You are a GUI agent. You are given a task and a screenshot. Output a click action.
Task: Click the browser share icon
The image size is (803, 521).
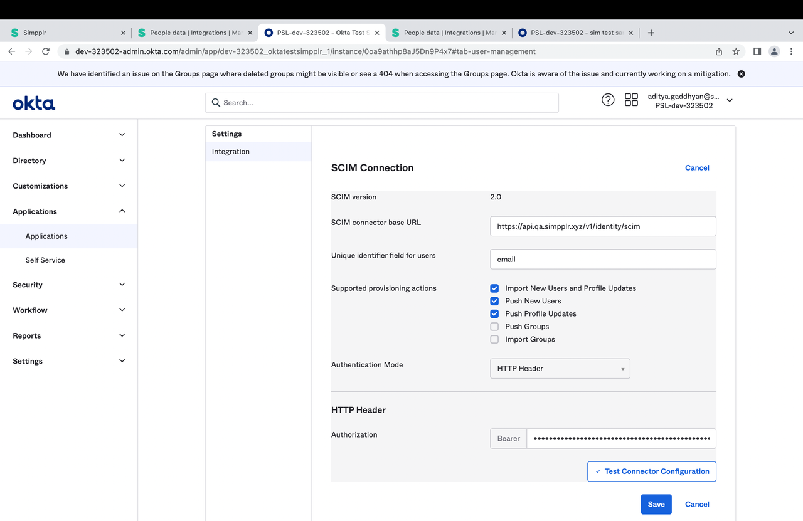pos(718,51)
